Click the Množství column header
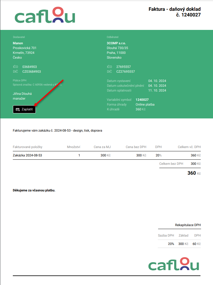This screenshot has width=213, height=285. pyautogui.click(x=73, y=147)
